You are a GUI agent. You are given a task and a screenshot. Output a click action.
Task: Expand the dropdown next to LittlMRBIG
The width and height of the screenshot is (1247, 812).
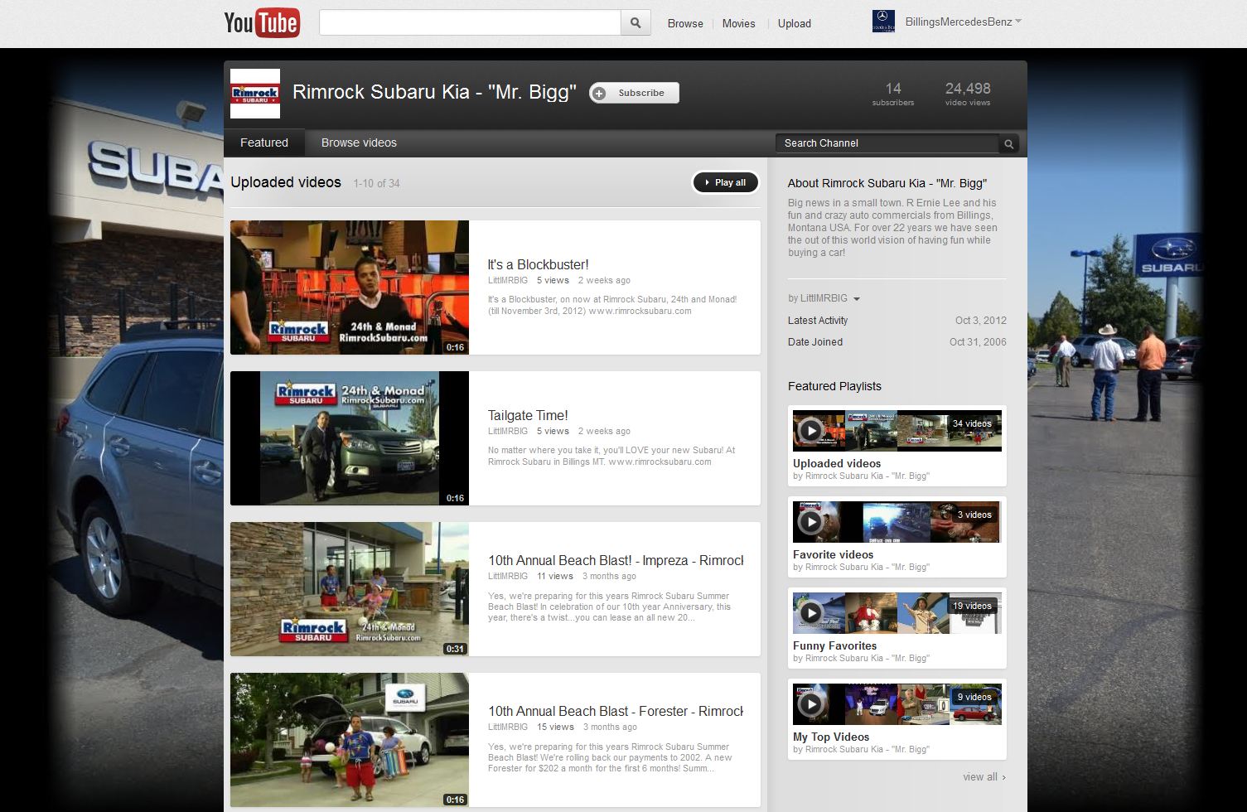point(856,298)
